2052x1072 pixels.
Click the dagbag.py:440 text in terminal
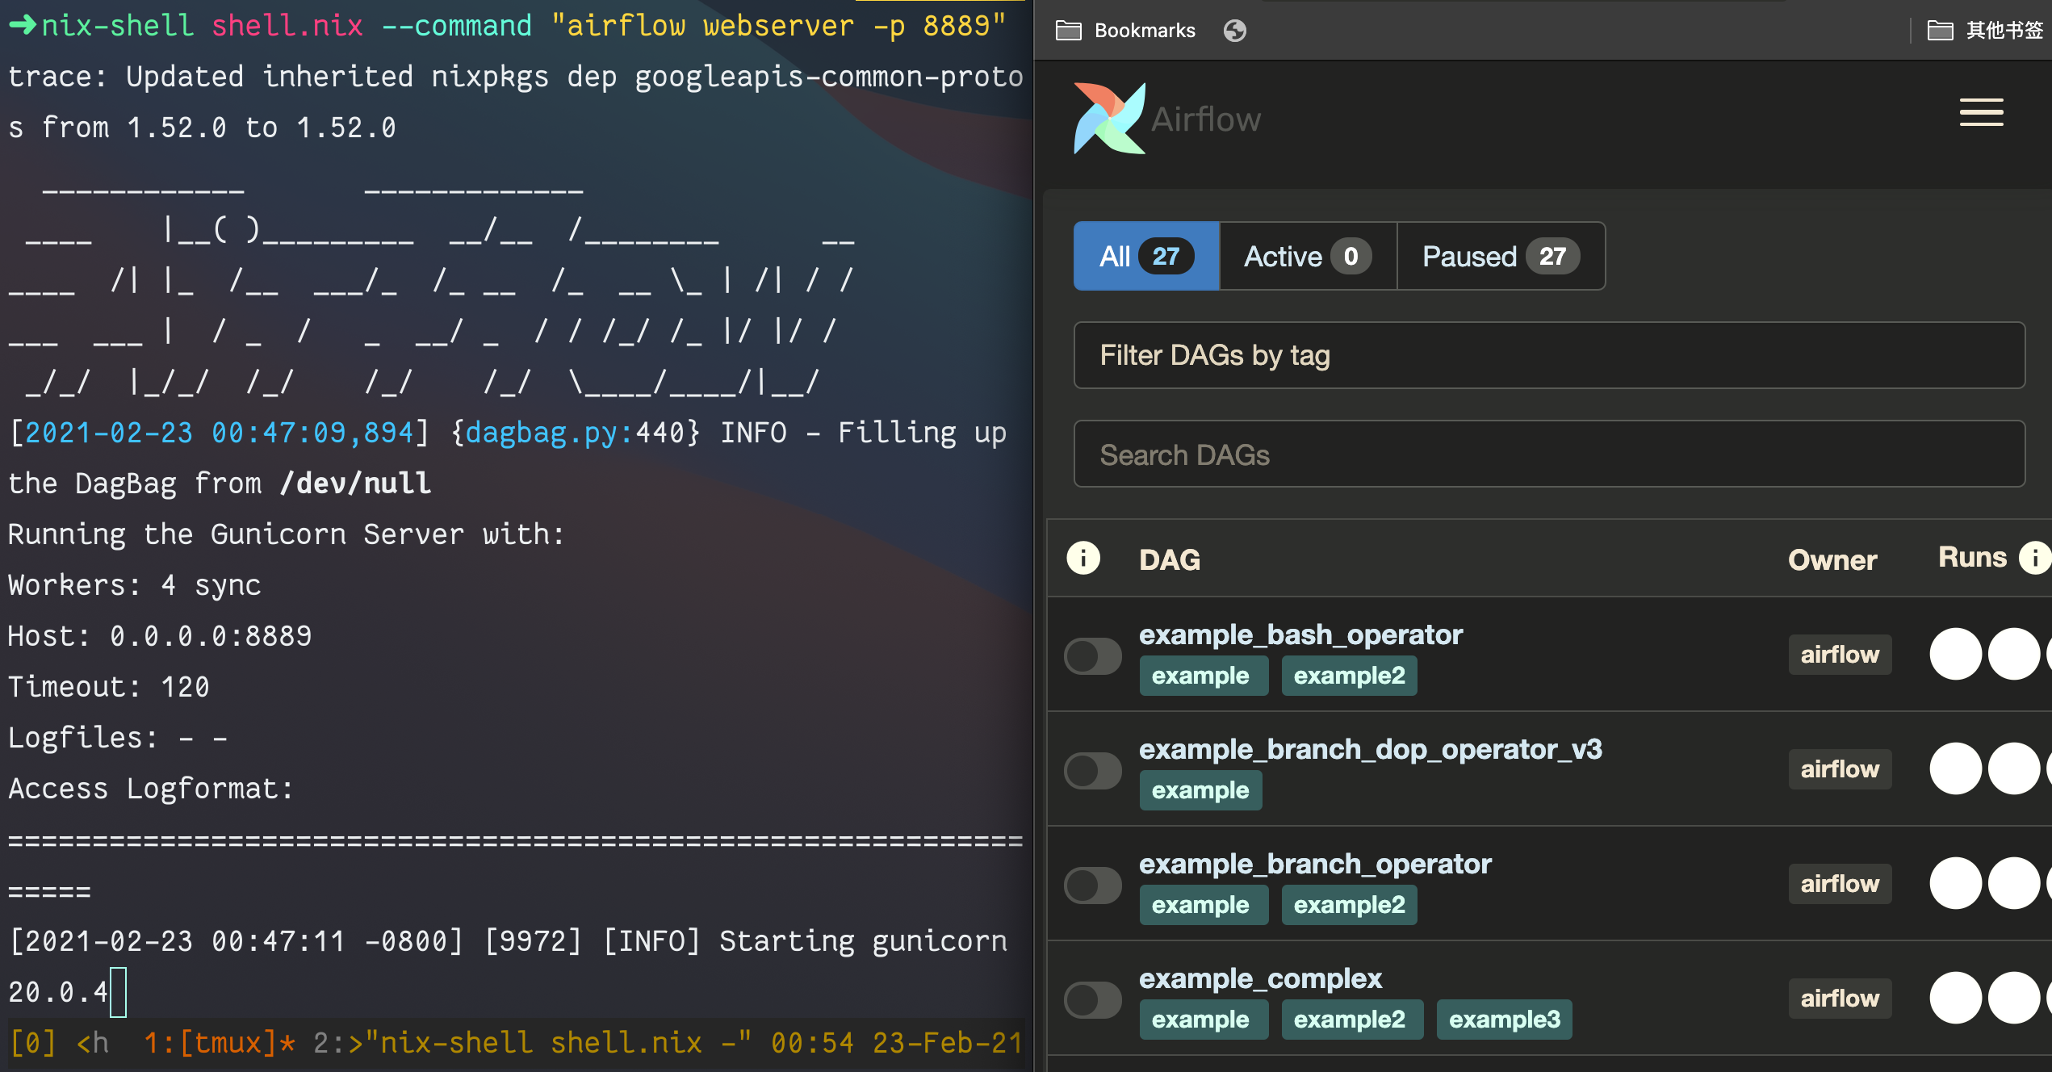574,433
